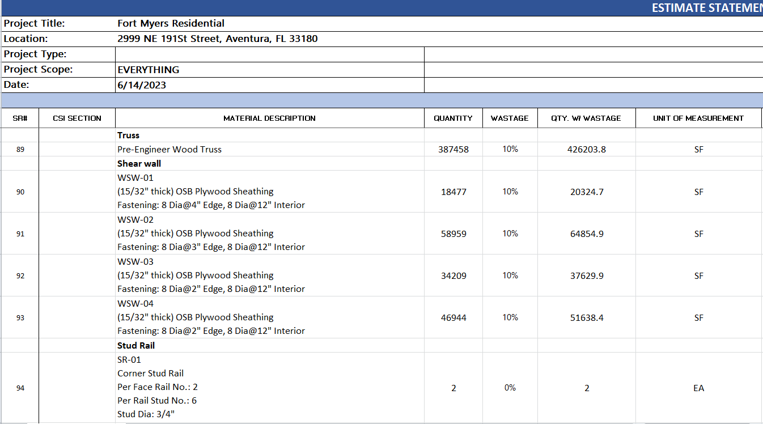Select the SF unit cell in the WSW-02 row
Image resolution: width=763 pixels, height=424 pixels.
(698, 234)
